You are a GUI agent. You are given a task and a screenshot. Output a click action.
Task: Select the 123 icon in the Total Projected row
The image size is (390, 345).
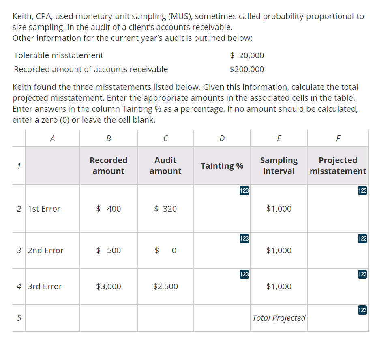362,310
